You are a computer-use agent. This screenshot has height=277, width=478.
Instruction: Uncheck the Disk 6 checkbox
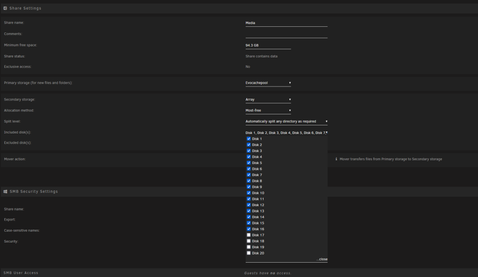pos(249,169)
